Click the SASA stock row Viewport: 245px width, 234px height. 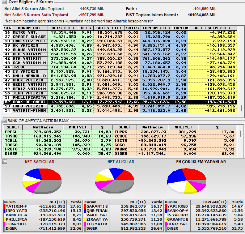coord(174,145)
